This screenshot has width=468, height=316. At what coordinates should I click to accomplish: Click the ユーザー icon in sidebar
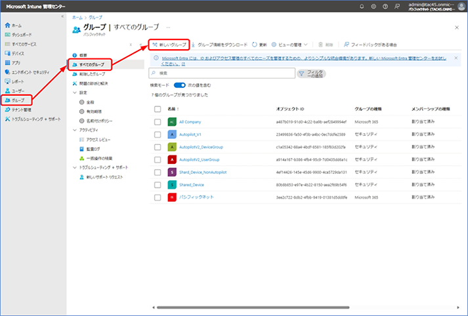click(x=7, y=91)
